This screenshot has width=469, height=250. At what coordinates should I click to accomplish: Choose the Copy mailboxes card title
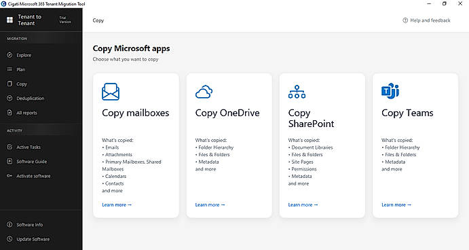point(136,113)
